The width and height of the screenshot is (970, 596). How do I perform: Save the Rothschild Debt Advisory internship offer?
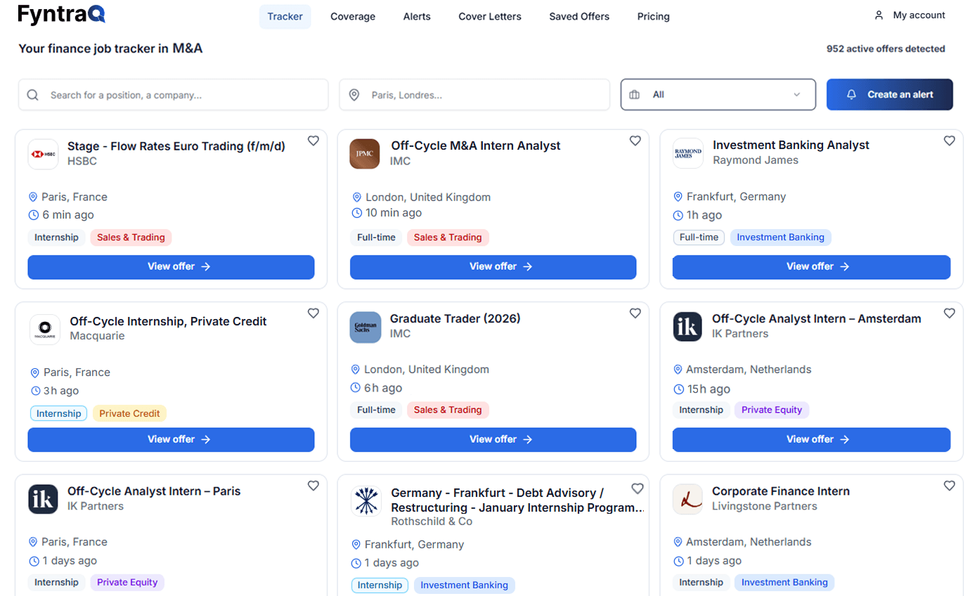[x=638, y=488]
